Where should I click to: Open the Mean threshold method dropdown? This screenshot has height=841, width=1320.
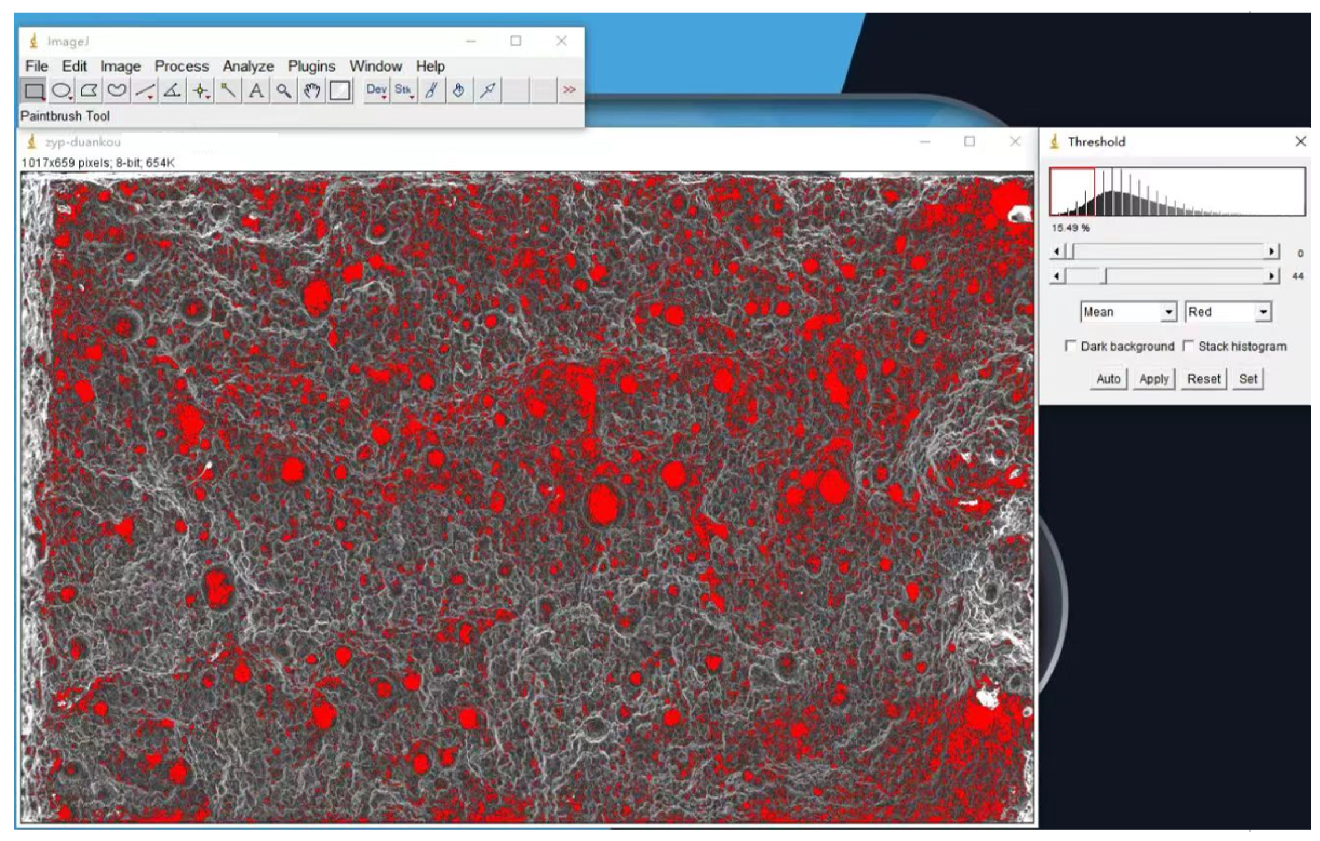[x=1128, y=312]
